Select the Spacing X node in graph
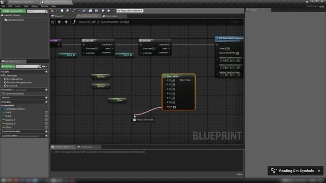 point(101,77)
